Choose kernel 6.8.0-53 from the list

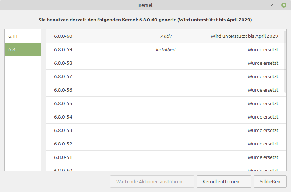click(x=166, y=130)
